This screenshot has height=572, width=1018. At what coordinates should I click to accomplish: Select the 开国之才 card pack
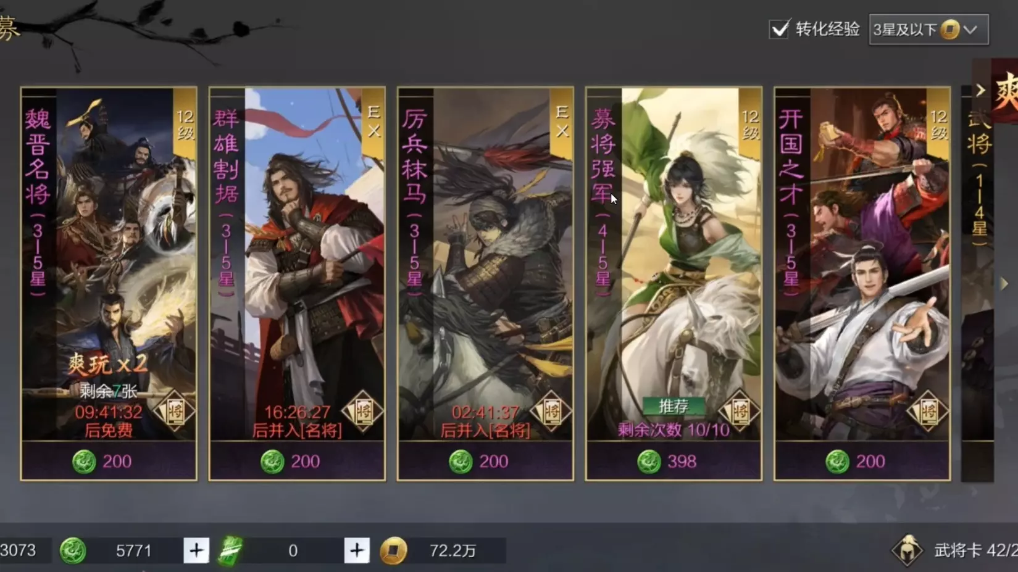[862, 265]
